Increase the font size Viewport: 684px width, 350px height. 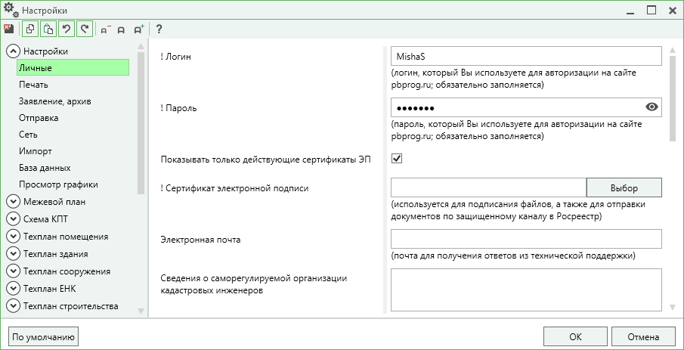pyautogui.click(x=139, y=29)
